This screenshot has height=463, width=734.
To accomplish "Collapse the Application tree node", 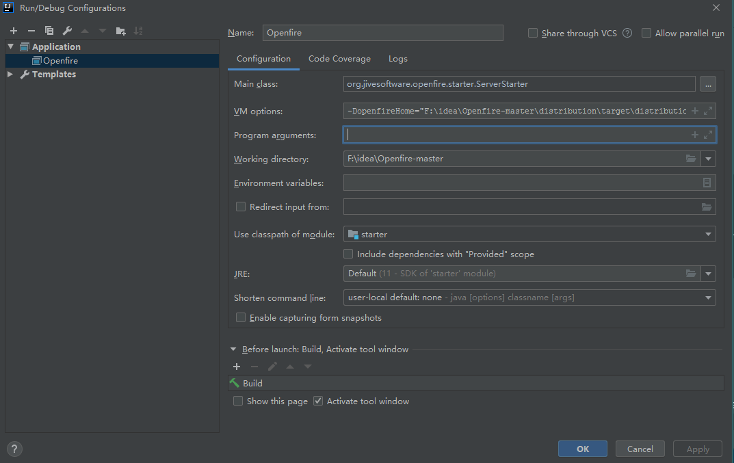I will click(x=10, y=47).
